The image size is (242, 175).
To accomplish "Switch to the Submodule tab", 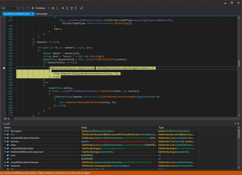I will (41, 14).
